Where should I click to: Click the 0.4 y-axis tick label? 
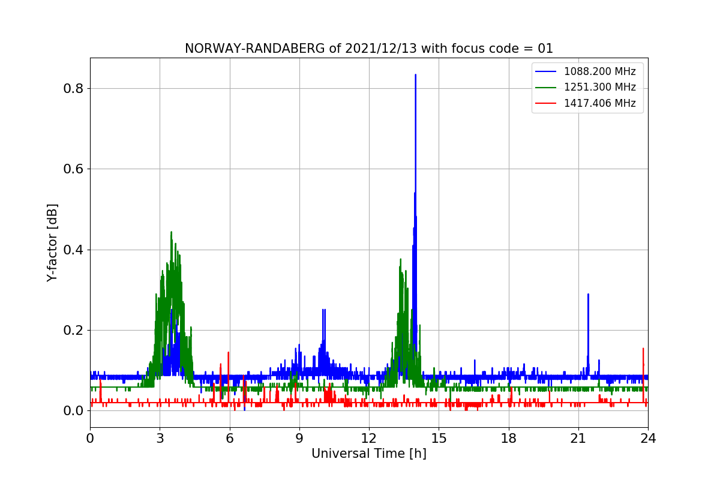pos(74,250)
